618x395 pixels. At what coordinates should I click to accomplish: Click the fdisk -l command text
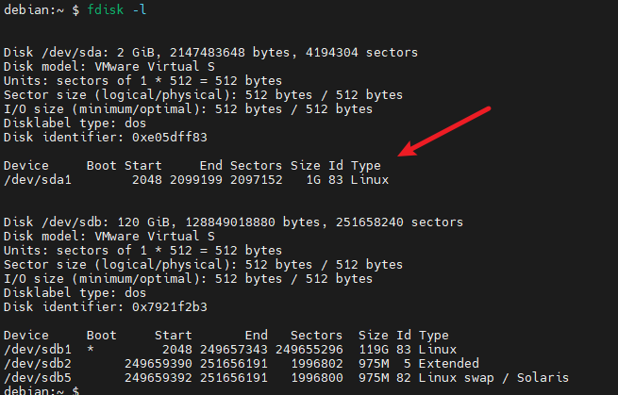tap(111, 11)
